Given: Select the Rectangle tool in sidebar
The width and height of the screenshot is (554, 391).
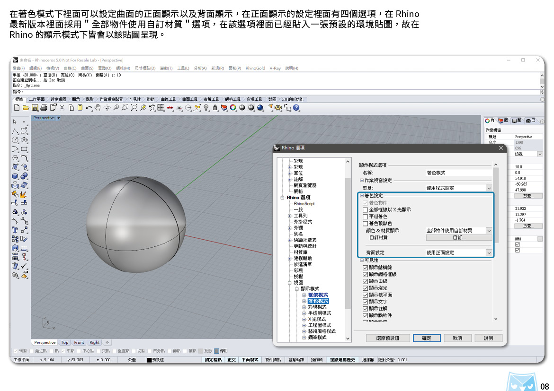Looking at the screenshot, I should click(x=24, y=149).
